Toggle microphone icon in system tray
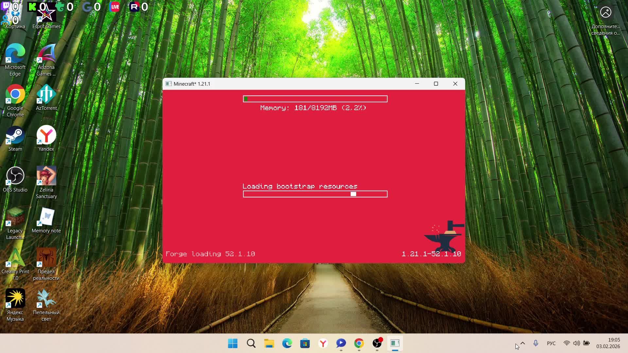 tap(535, 343)
